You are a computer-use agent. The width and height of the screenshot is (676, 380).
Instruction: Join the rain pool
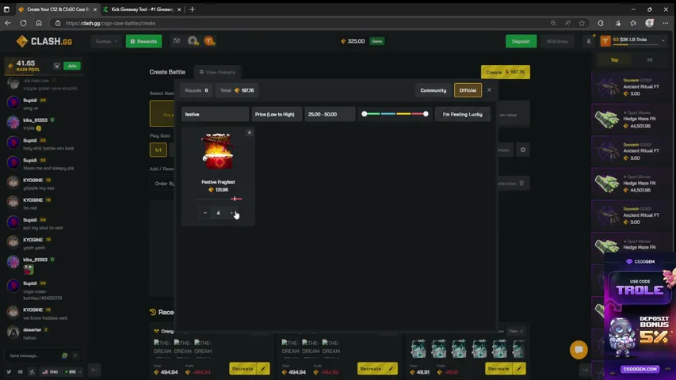coord(71,66)
